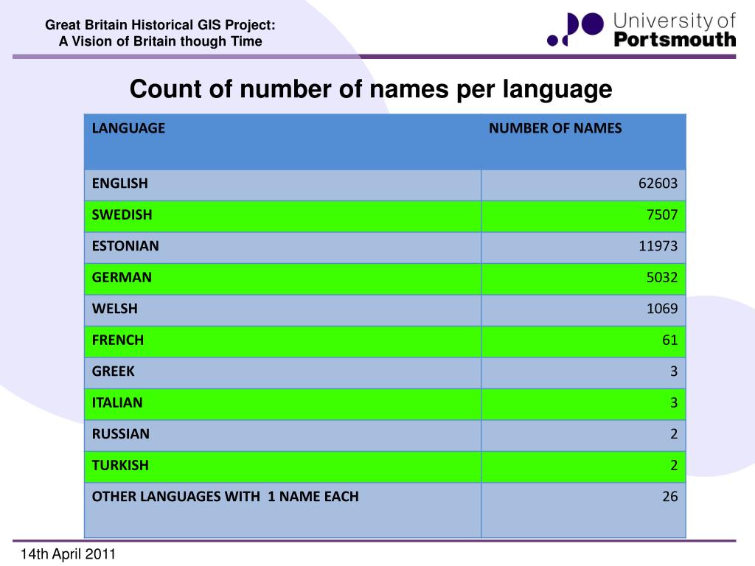This screenshot has height=566, width=755.
Task: Click the number 3 in the GREEK row
Action: [674, 371]
